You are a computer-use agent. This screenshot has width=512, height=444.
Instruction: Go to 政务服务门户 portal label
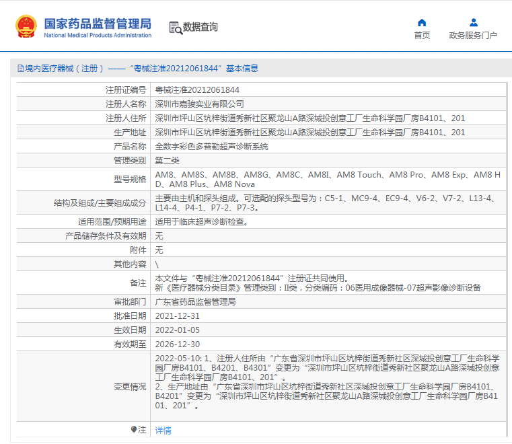[x=473, y=36]
